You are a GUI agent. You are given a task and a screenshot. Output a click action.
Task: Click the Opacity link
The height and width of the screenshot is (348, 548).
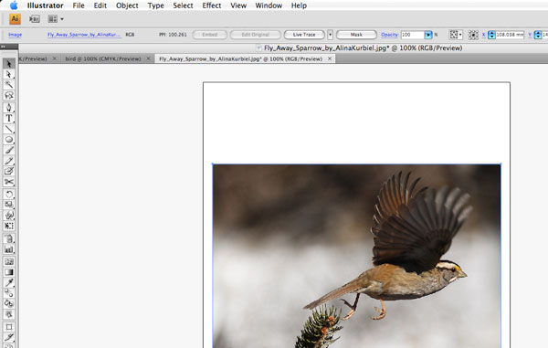coord(389,35)
